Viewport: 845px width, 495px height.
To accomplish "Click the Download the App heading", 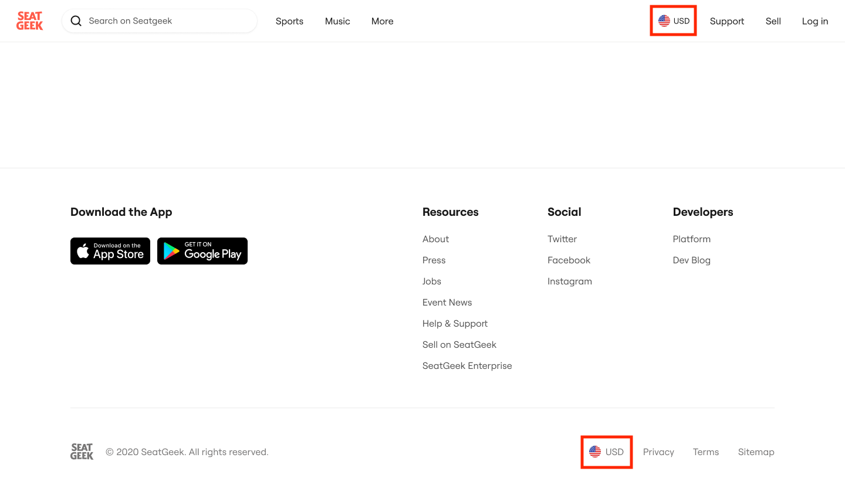I will click(121, 212).
